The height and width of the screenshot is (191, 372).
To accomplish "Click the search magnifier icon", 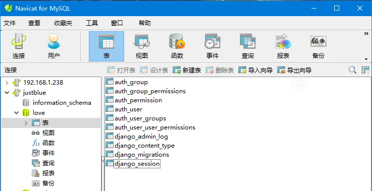I will pos(352,70).
